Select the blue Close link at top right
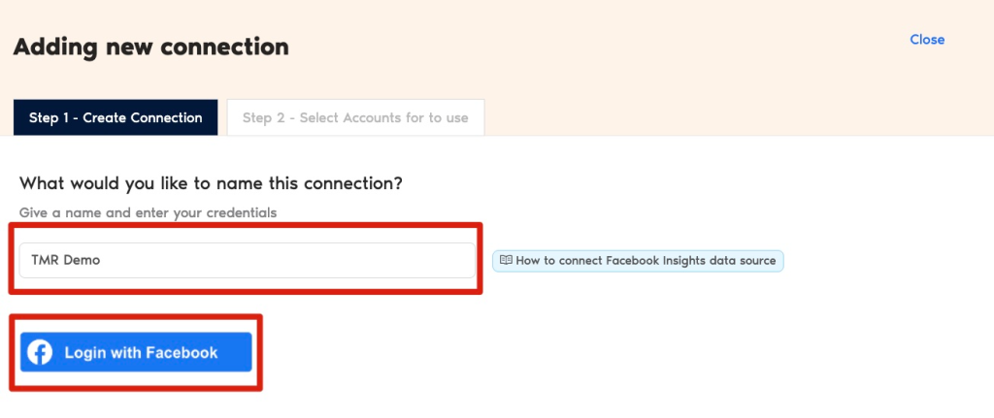The width and height of the screenshot is (994, 418). (927, 39)
